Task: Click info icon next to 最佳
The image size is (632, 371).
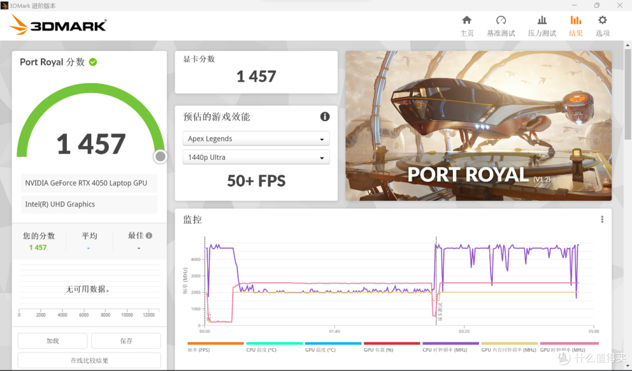Action: [149, 235]
